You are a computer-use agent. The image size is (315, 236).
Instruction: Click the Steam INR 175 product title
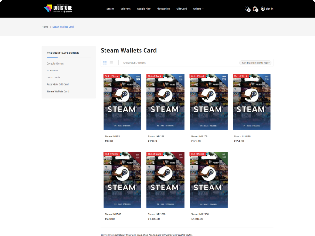pos(199,136)
